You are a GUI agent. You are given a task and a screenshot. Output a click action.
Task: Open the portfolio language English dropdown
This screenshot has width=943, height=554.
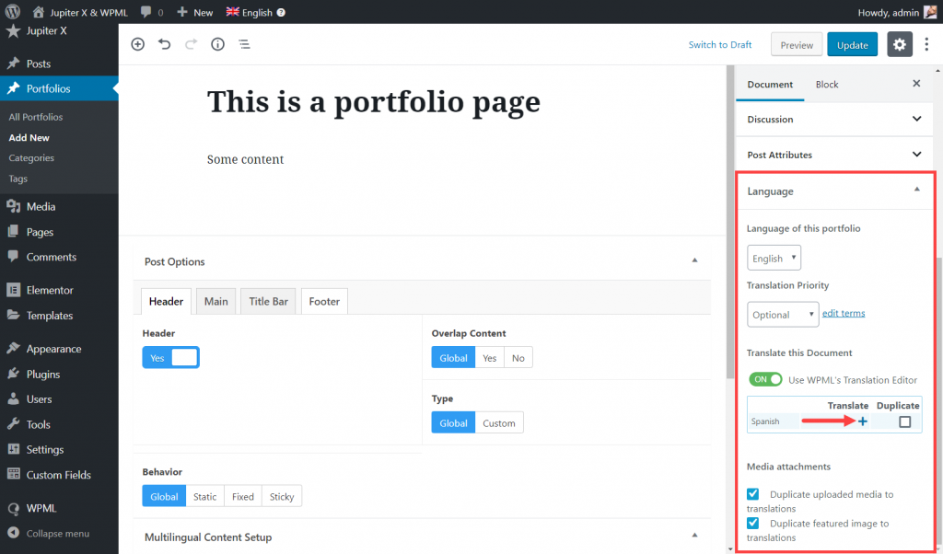[774, 258]
